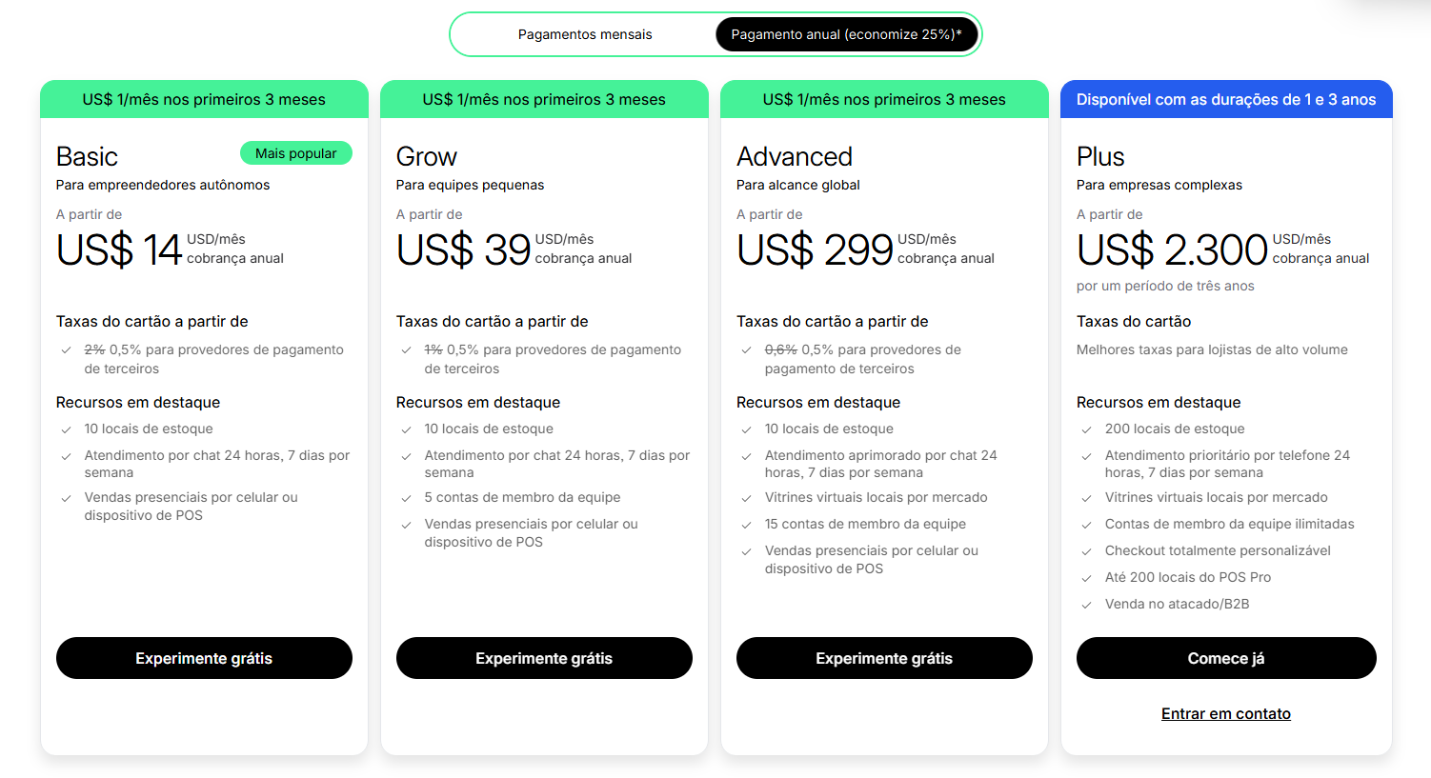Click checkmark beside "10 locais de estoque" on Basic
Viewport: 1431px width, 778px height.
tap(66, 429)
